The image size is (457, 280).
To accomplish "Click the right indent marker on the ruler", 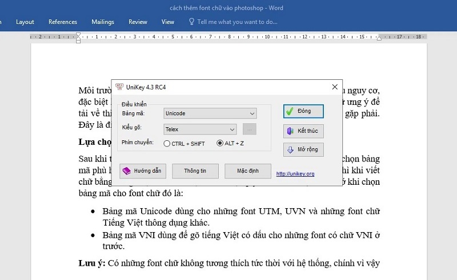I will click(379, 38).
